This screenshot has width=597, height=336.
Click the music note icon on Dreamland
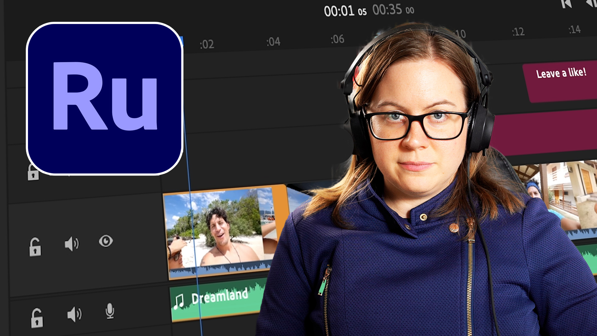click(178, 302)
